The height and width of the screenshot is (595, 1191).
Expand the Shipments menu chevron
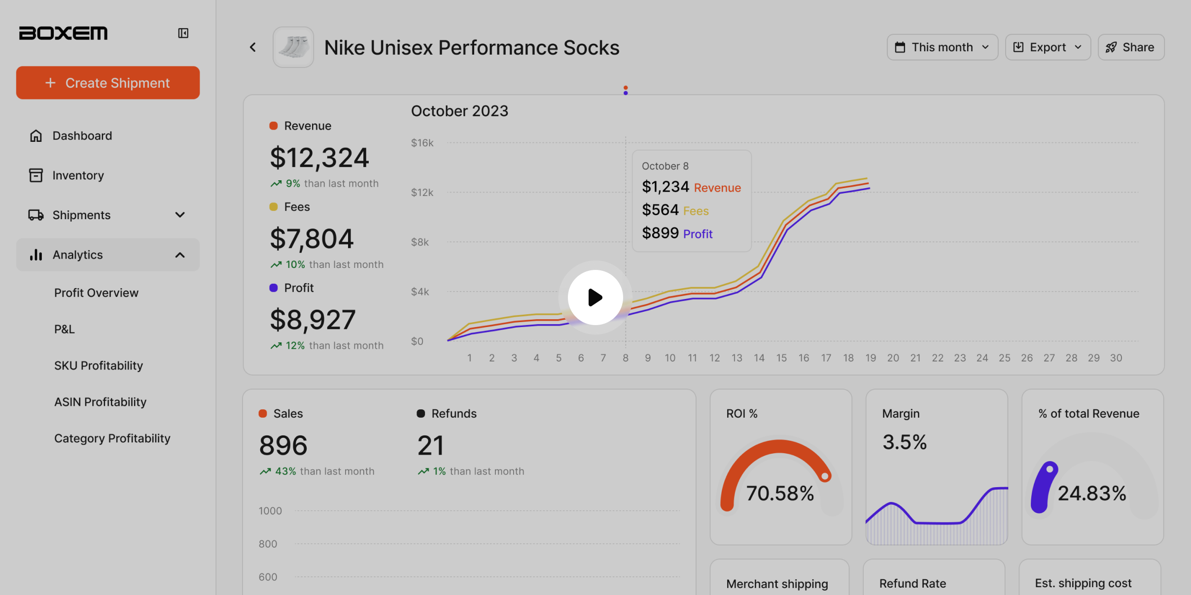pos(180,215)
